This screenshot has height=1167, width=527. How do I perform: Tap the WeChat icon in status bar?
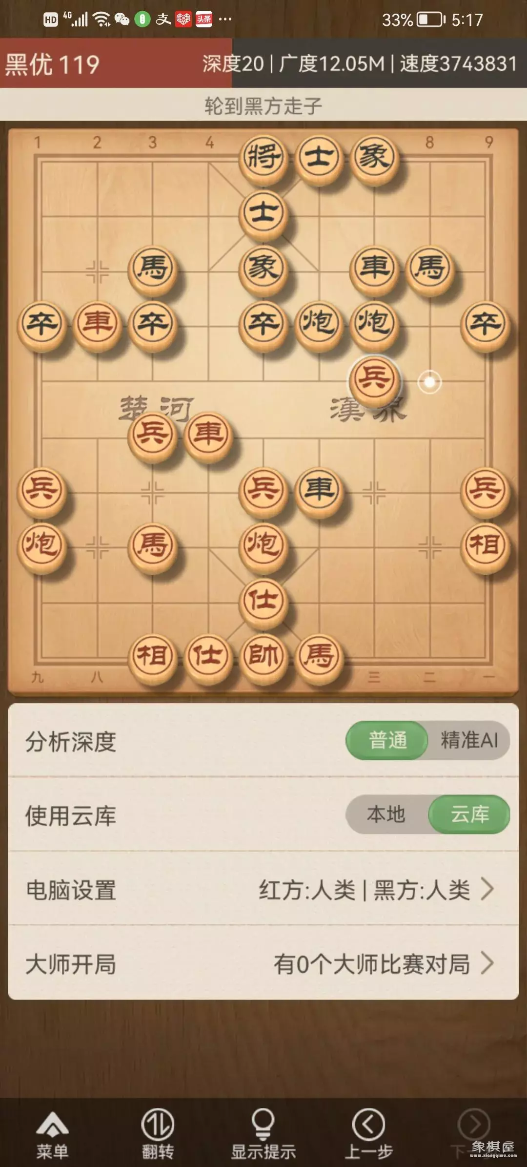pyautogui.click(x=122, y=20)
